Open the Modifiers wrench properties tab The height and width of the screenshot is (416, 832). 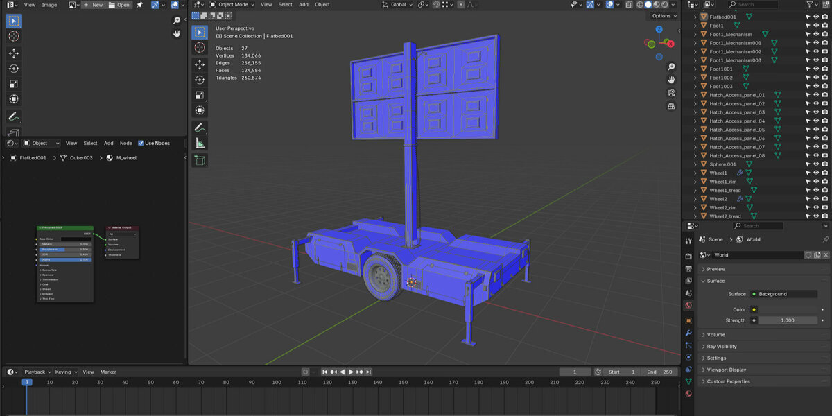coord(688,333)
